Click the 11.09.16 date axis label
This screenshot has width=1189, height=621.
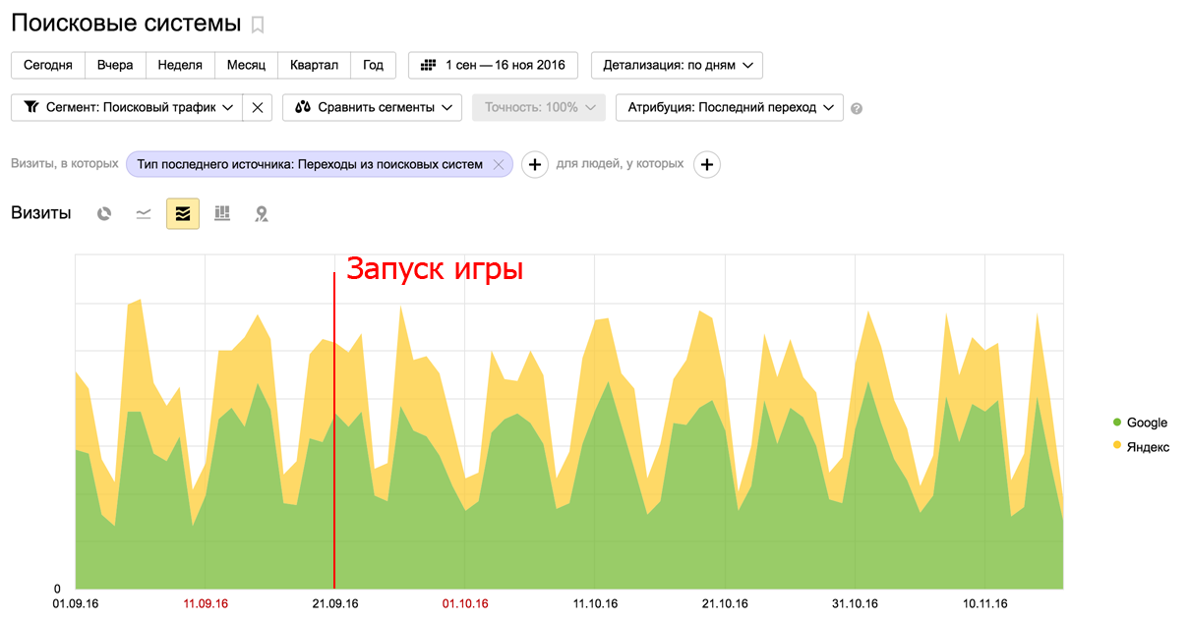tap(205, 603)
